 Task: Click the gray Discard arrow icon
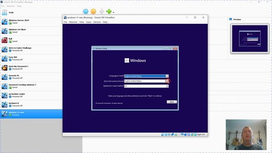(x=102, y=11)
